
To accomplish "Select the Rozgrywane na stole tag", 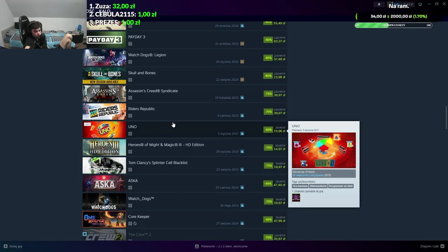I will click(x=341, y=186).
